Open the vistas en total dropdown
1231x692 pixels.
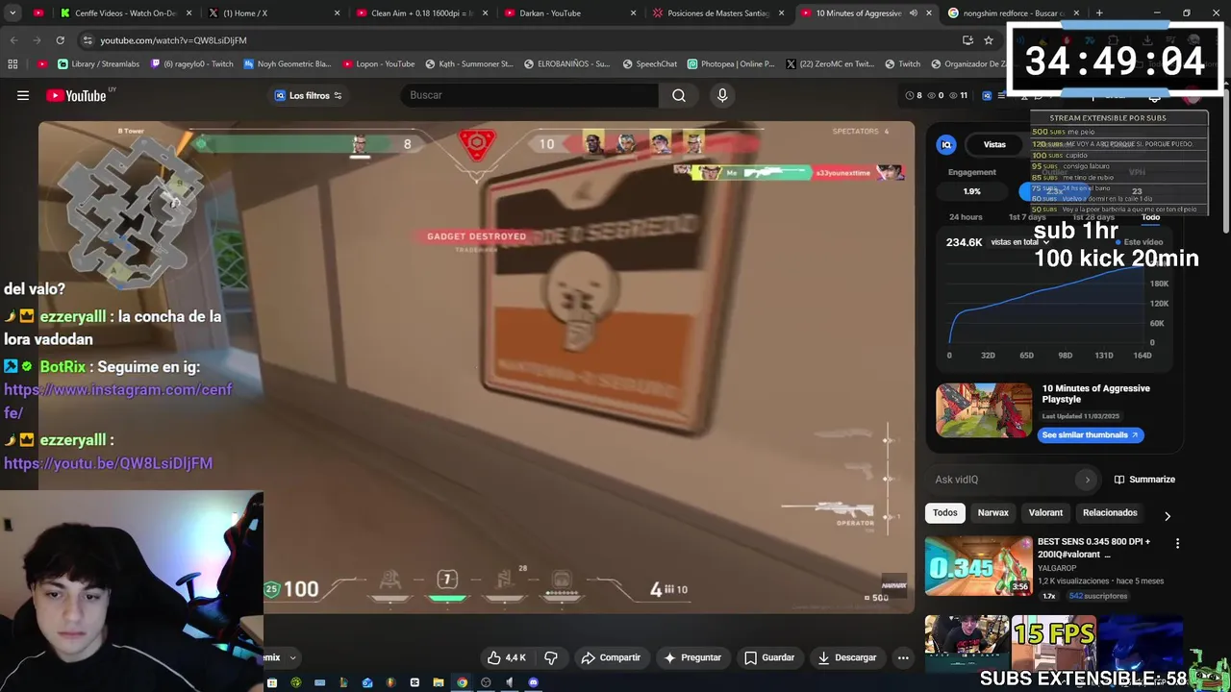click(x=1019, y=242)
